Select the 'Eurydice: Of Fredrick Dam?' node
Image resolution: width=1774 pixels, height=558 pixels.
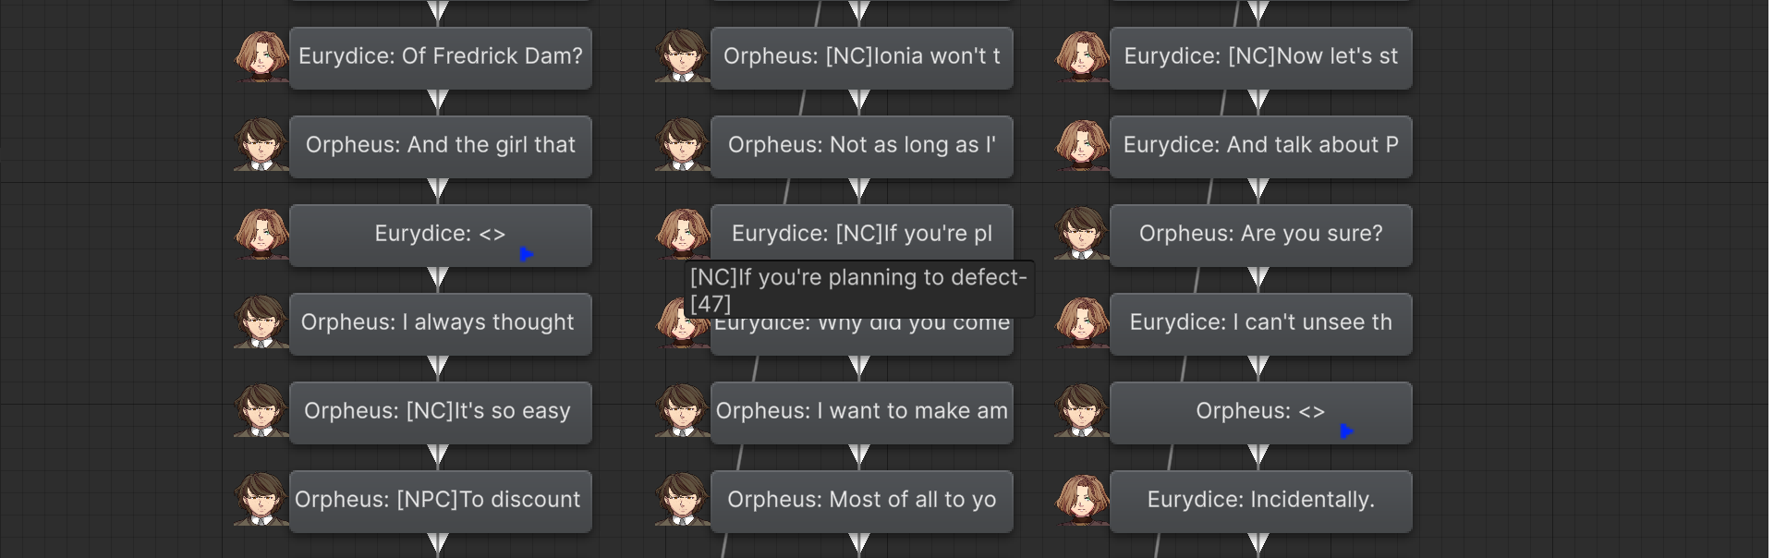(441, 58)
